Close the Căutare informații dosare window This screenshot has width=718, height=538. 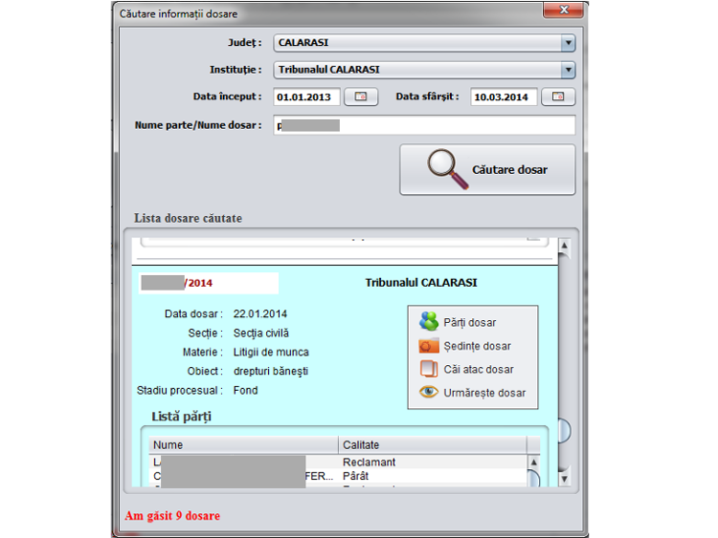[563, 11]
